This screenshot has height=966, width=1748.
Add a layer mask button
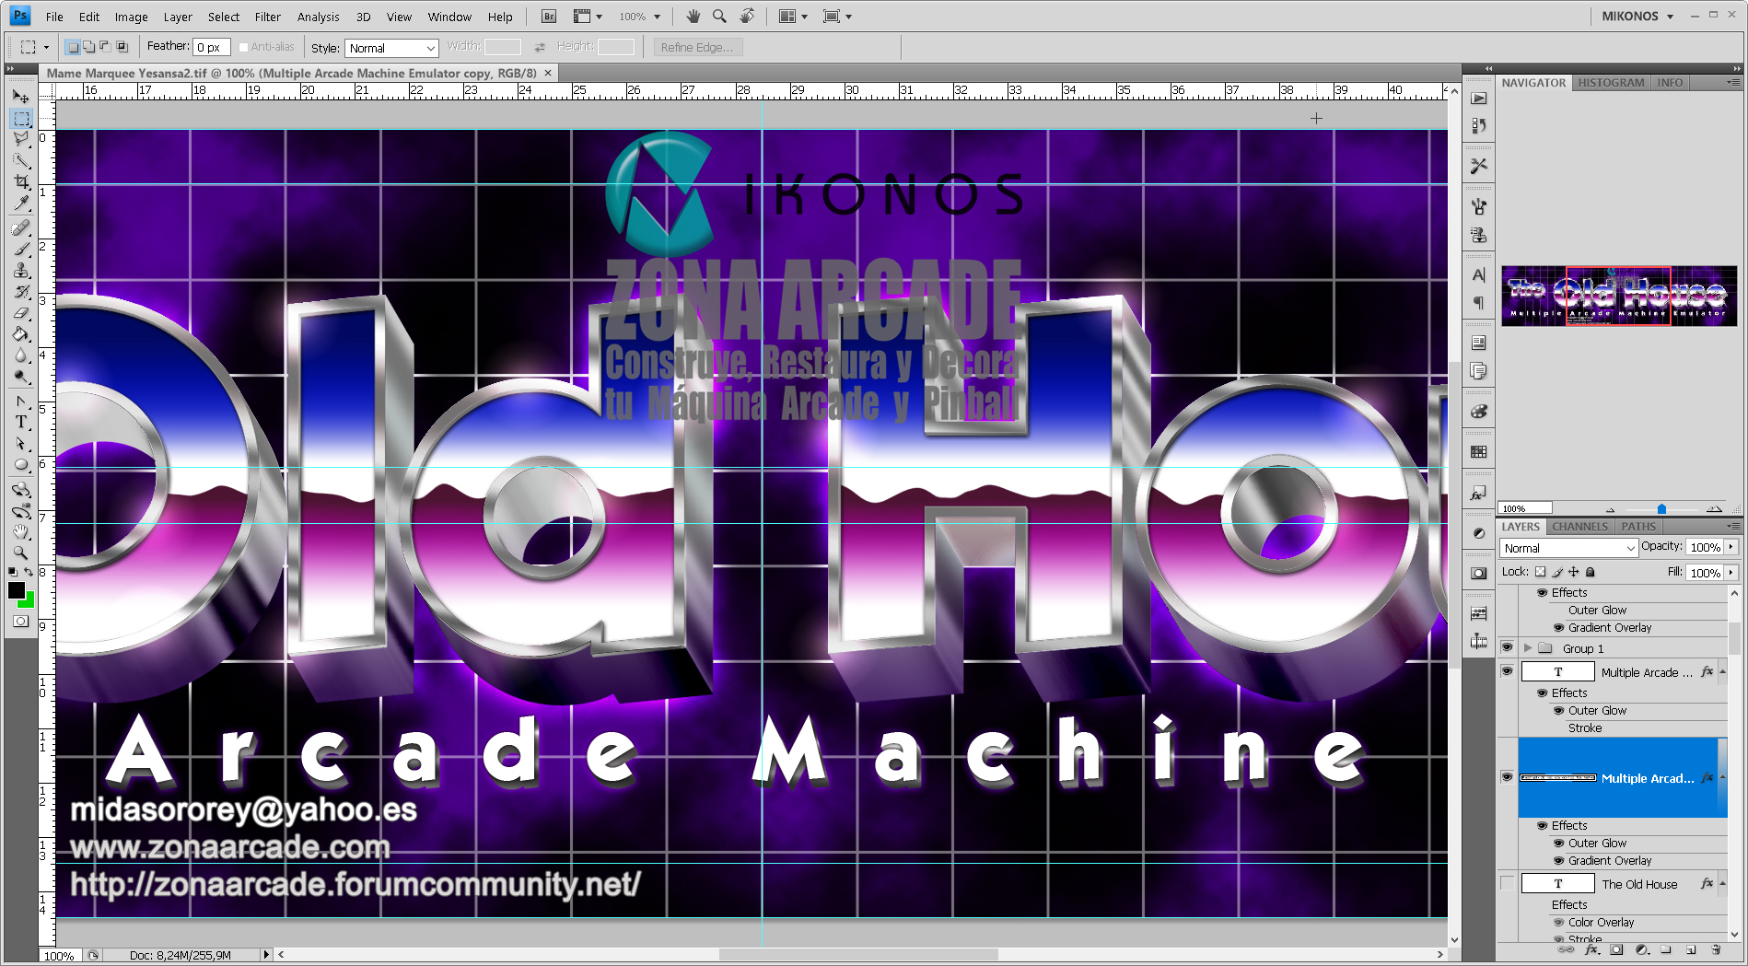pos(1616,949)
